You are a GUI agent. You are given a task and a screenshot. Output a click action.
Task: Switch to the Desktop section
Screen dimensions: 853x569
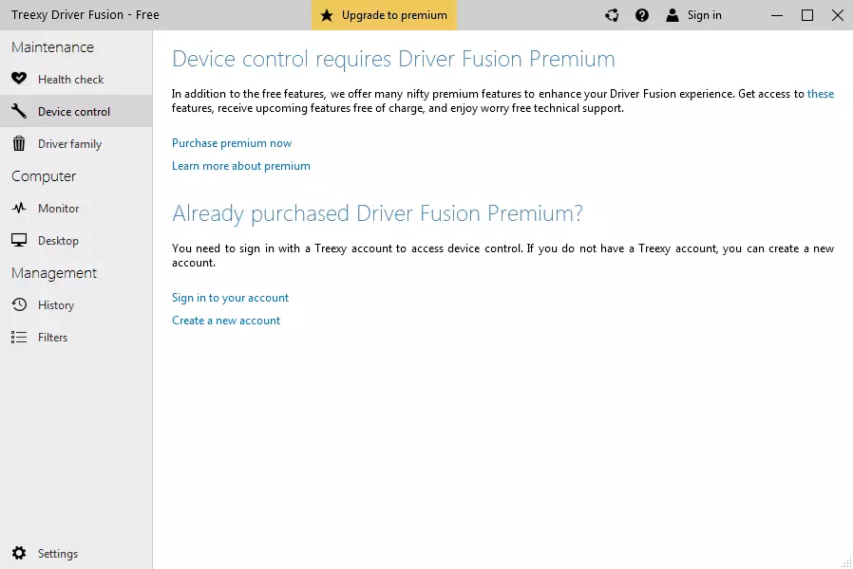click(76, 241)
